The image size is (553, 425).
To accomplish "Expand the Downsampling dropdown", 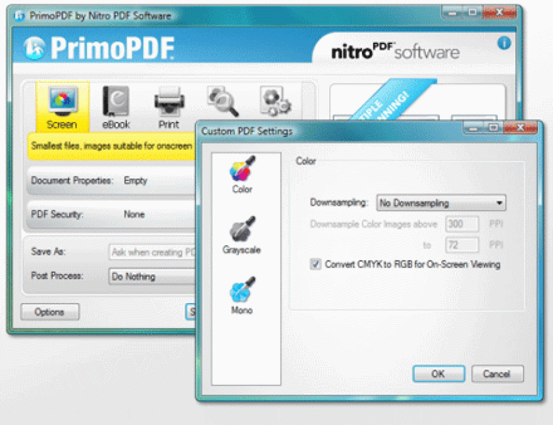I will (x=441, y=203).
